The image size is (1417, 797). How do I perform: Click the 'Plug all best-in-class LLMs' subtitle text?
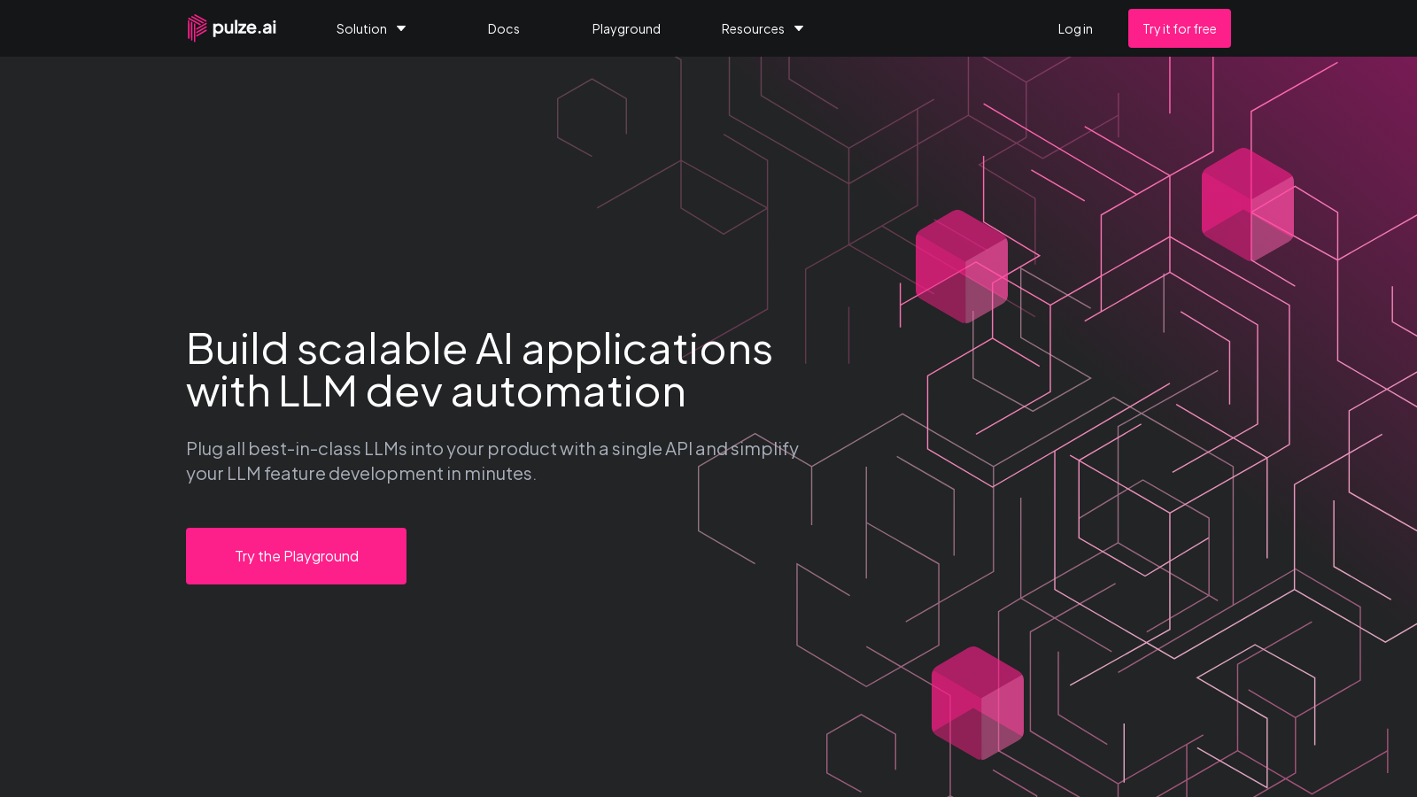(492, 460)
